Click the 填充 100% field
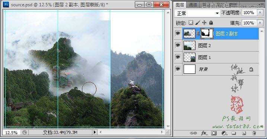This screenshot has width=267, height=139. tap(249, 23)
